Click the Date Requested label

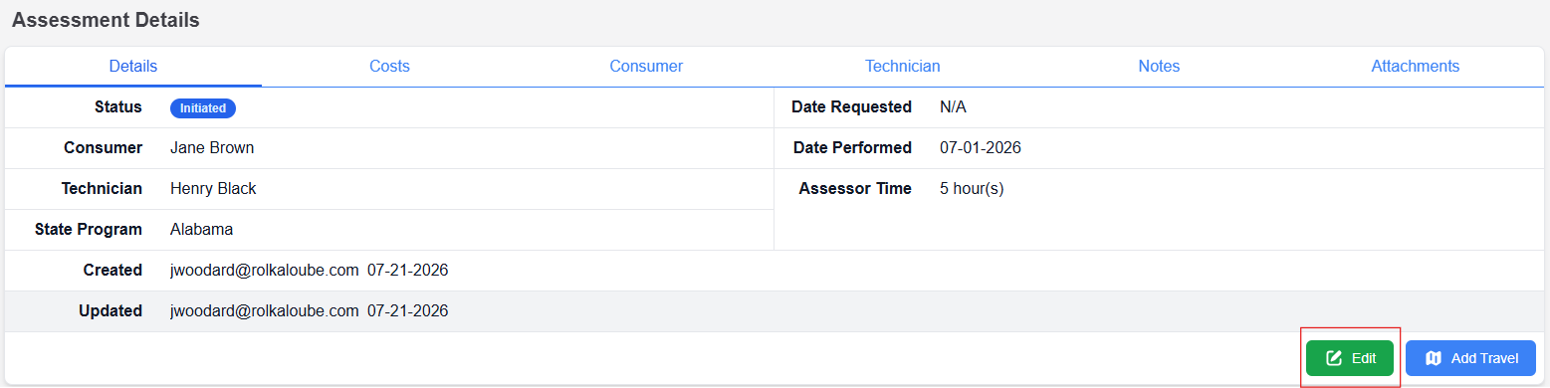[851, 107]
